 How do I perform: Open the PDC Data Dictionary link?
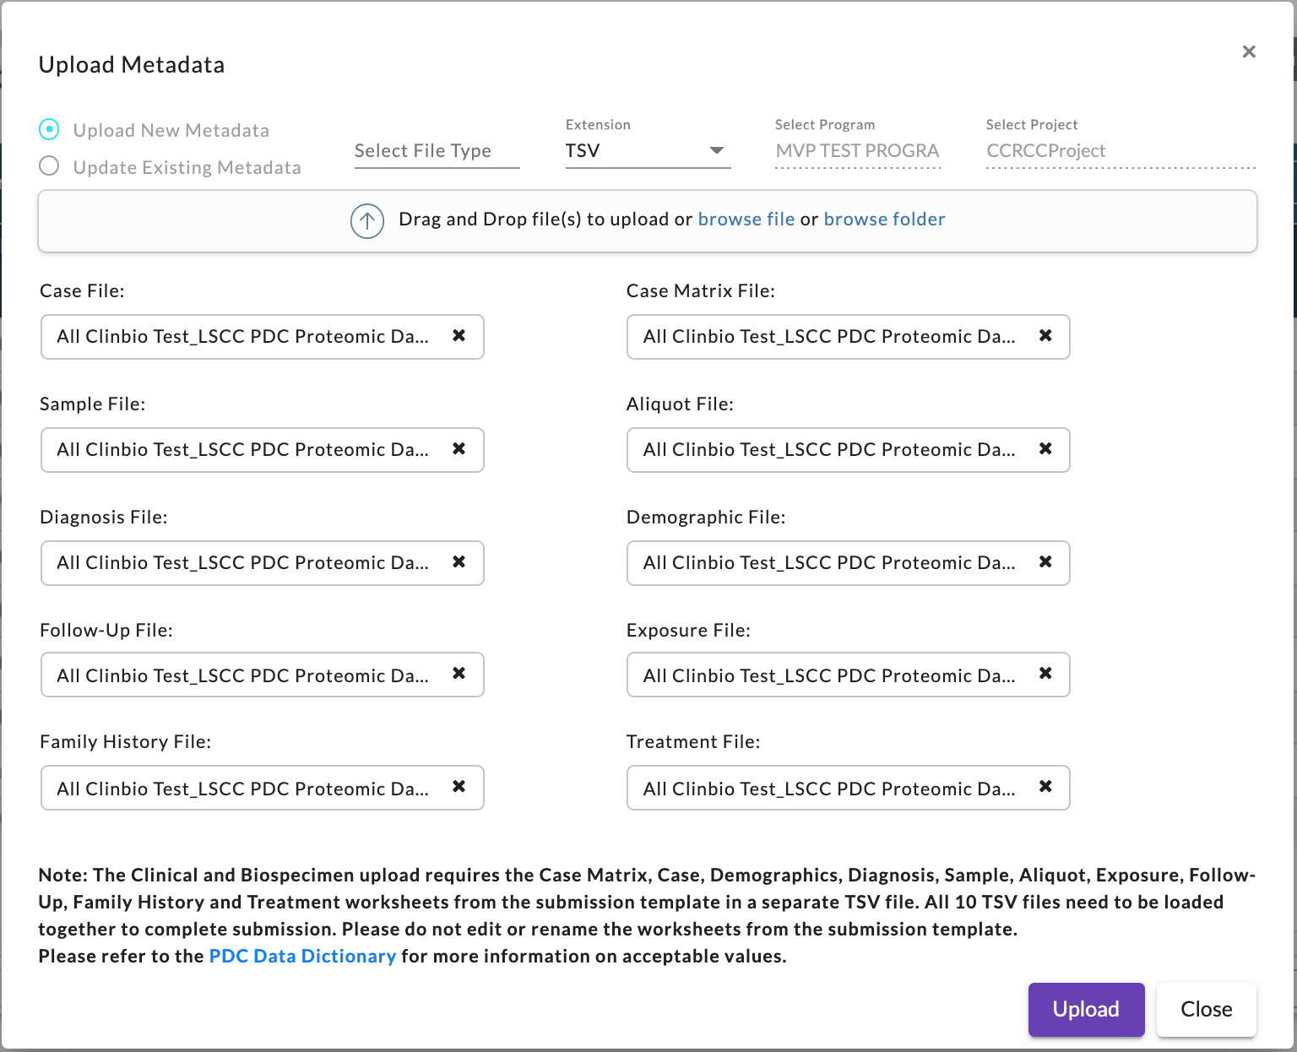tap(302, 957)
